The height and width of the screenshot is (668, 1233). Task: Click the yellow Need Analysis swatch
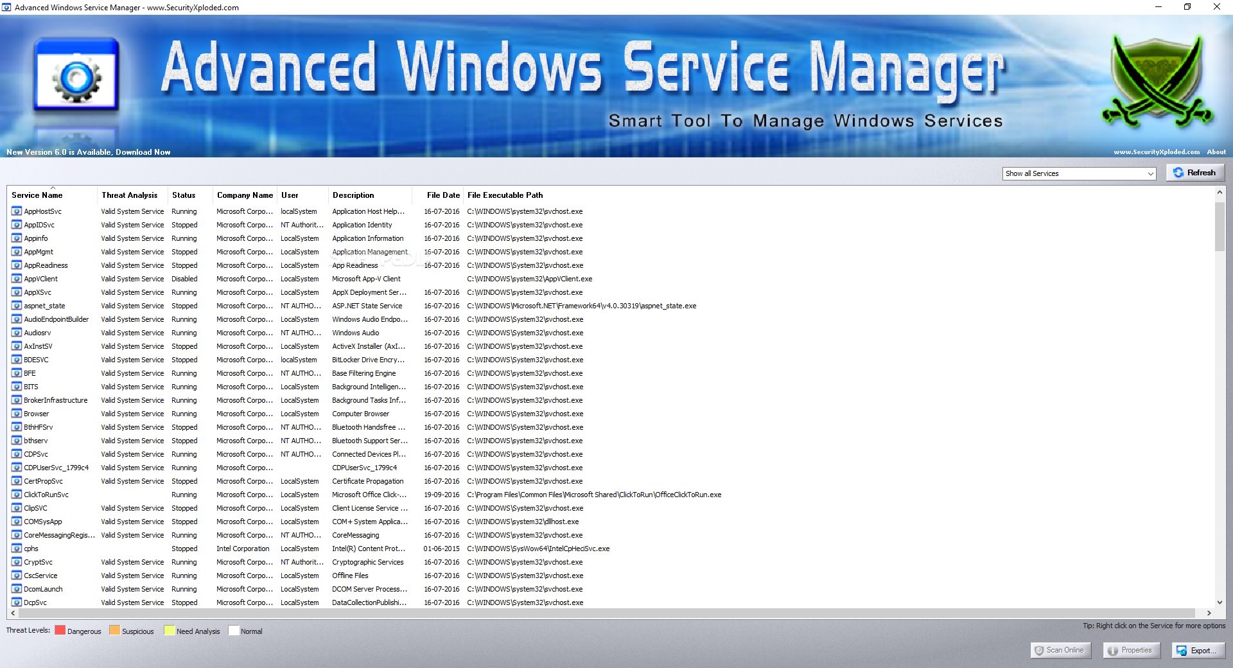point(169,630)
